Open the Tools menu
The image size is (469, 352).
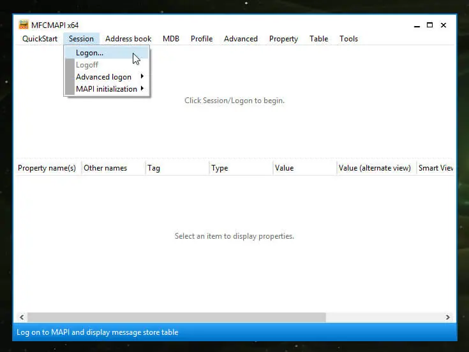click(x=348, y=39)
